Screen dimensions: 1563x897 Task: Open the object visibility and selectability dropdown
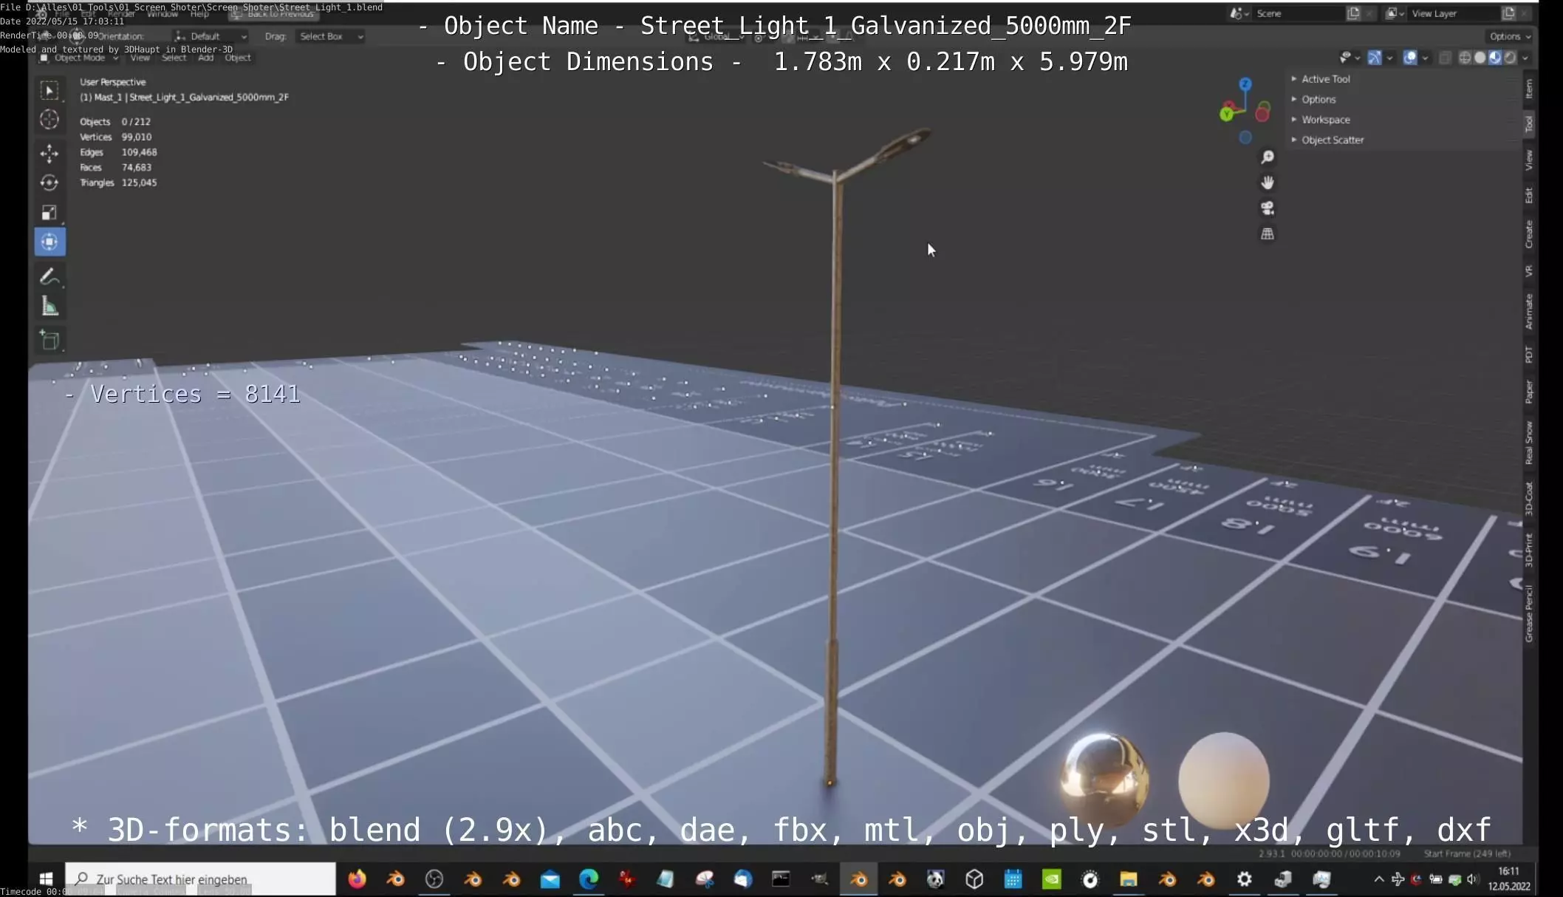tap(1350, 58)
